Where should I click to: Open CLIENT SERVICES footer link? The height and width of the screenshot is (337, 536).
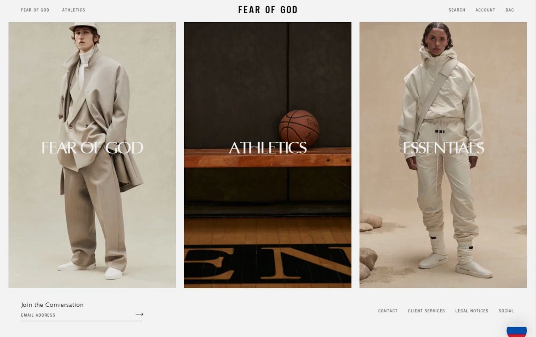426,311
